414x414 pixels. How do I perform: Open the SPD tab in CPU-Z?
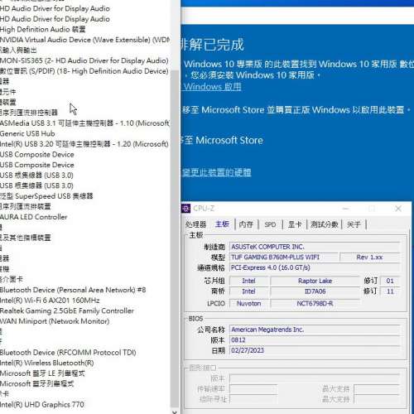point(270,224)
